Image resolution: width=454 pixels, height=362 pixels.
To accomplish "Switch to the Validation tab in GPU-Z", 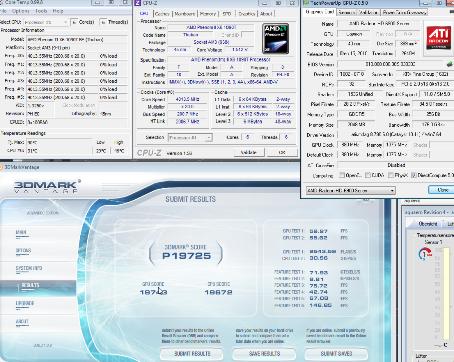I will (369, 12).
